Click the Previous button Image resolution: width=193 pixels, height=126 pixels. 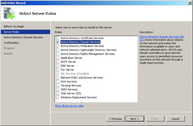pyautogui.click(x=116, y=119)
